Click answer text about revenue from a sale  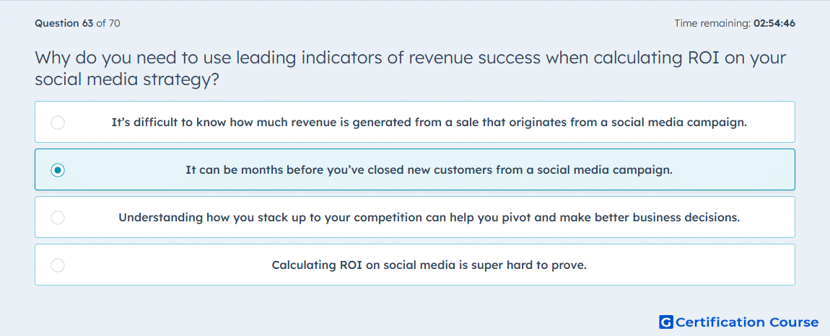[429, 123]
